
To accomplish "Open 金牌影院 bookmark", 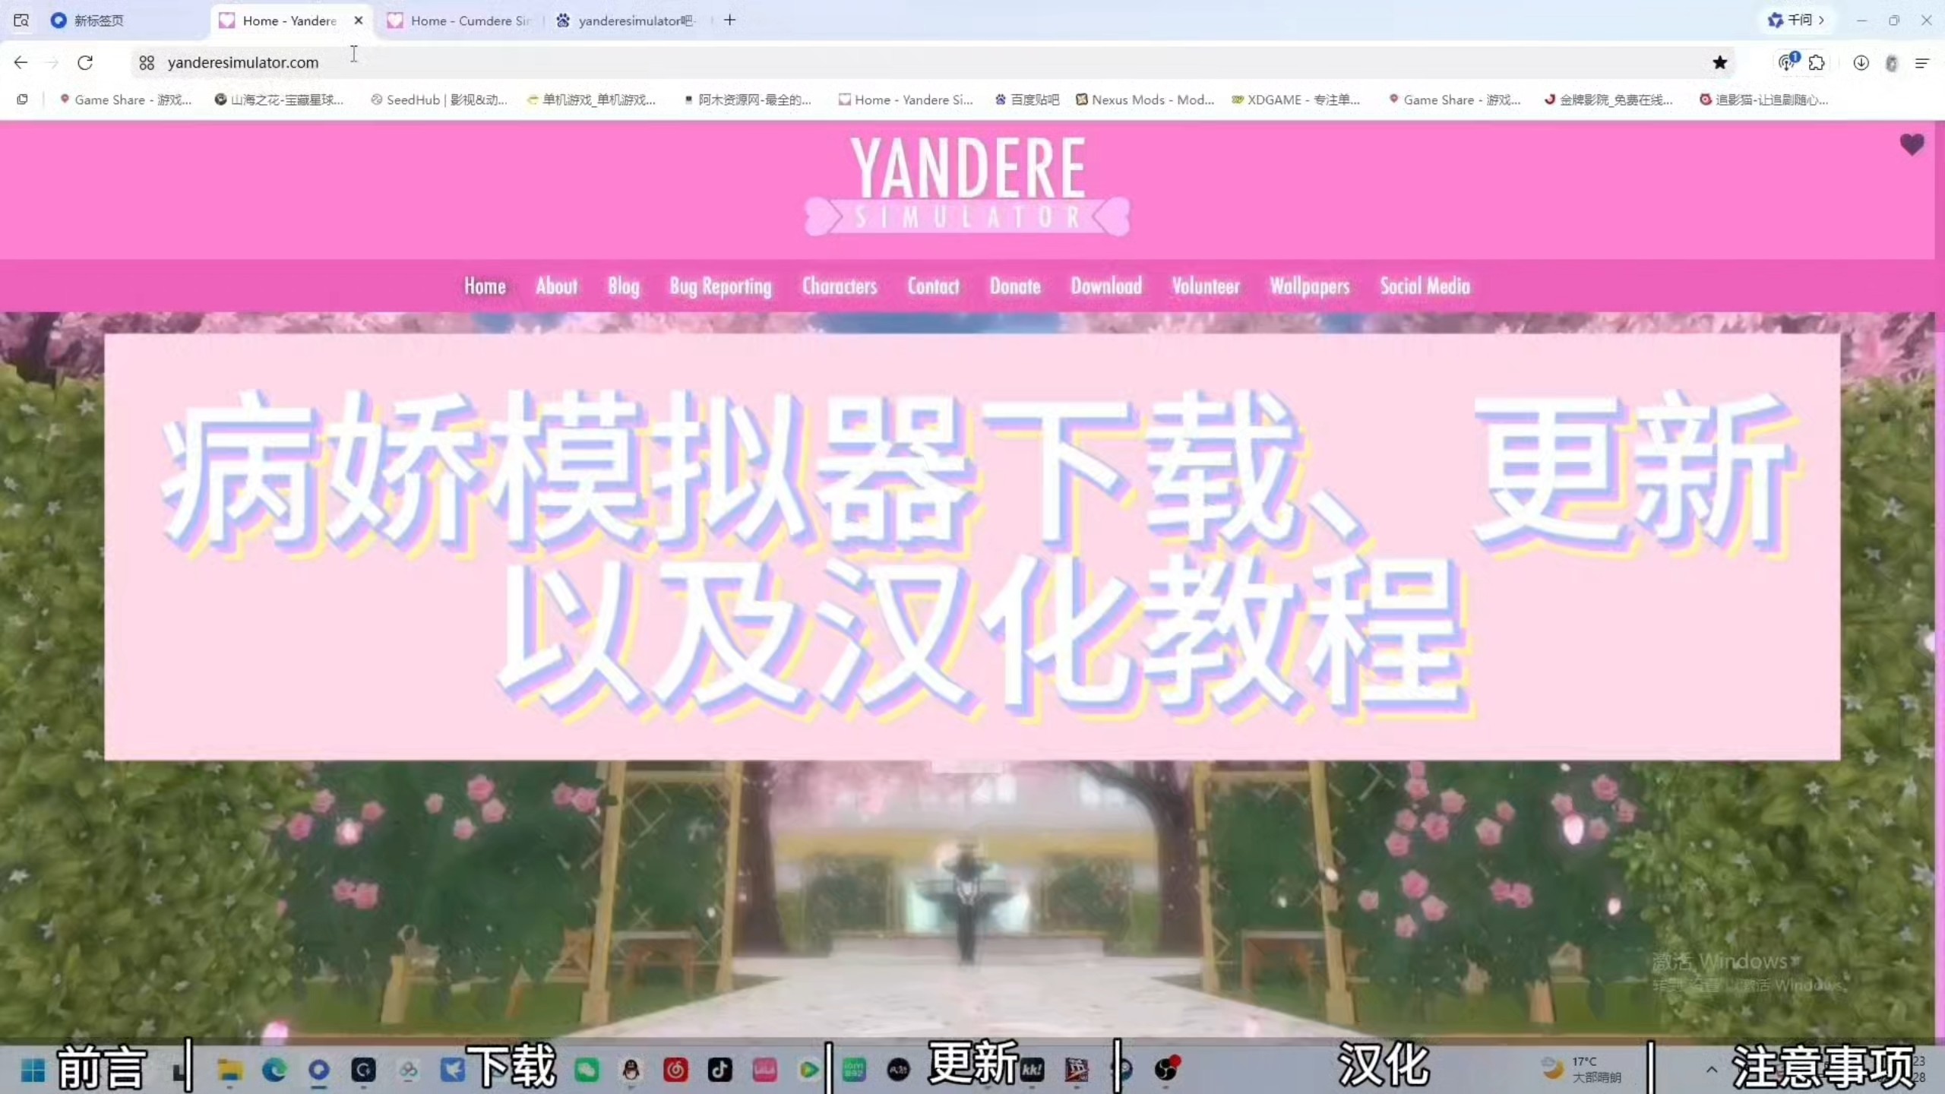I will coord(1608,100).
